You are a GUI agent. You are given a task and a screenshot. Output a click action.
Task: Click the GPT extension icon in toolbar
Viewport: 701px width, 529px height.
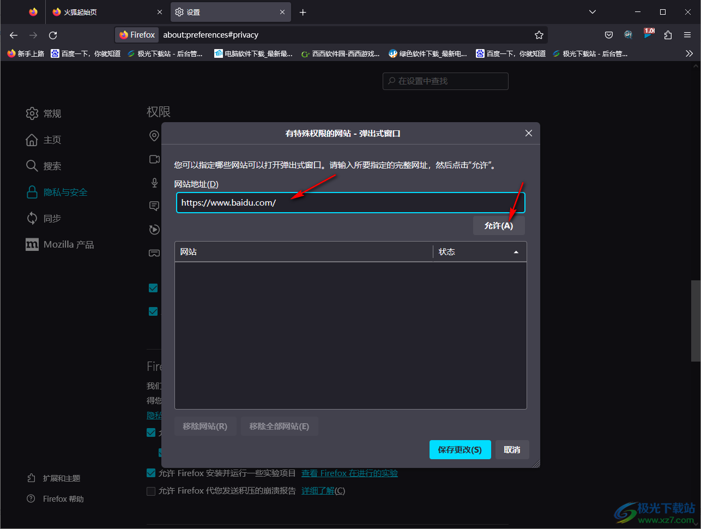[x=629, y=35]
